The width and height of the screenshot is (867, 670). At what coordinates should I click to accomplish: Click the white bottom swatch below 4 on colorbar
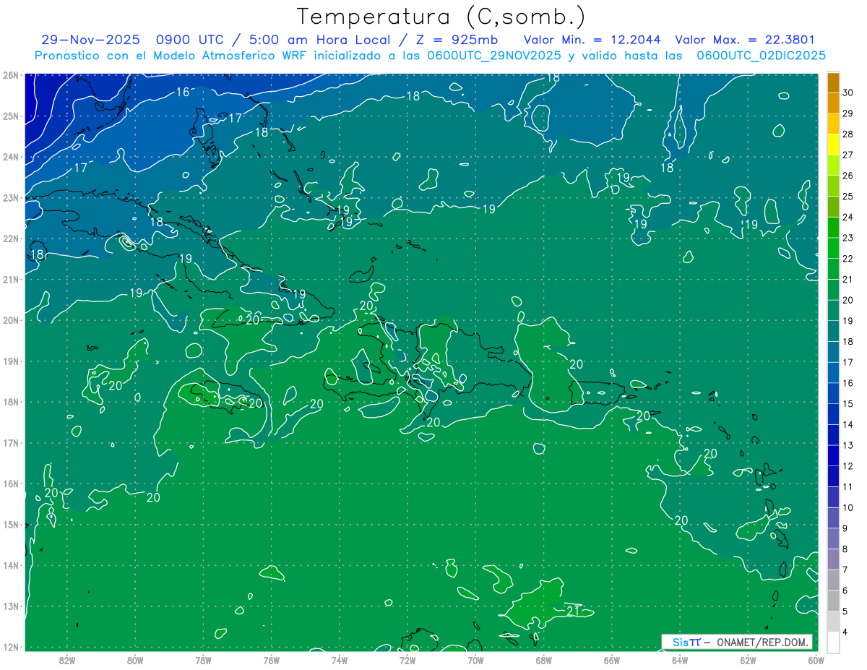pos(833,642)
